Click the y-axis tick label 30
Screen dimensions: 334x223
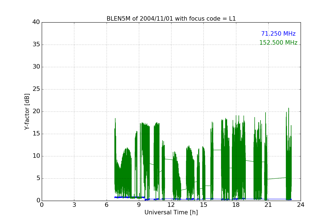click(x=36, y=67)
